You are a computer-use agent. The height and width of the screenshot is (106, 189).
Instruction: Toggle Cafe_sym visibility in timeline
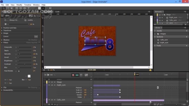click(52, 100)
